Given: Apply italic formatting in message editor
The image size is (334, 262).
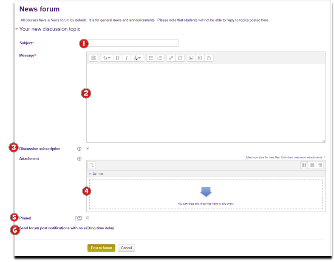Looking at the screenshot, I should 126,58.
